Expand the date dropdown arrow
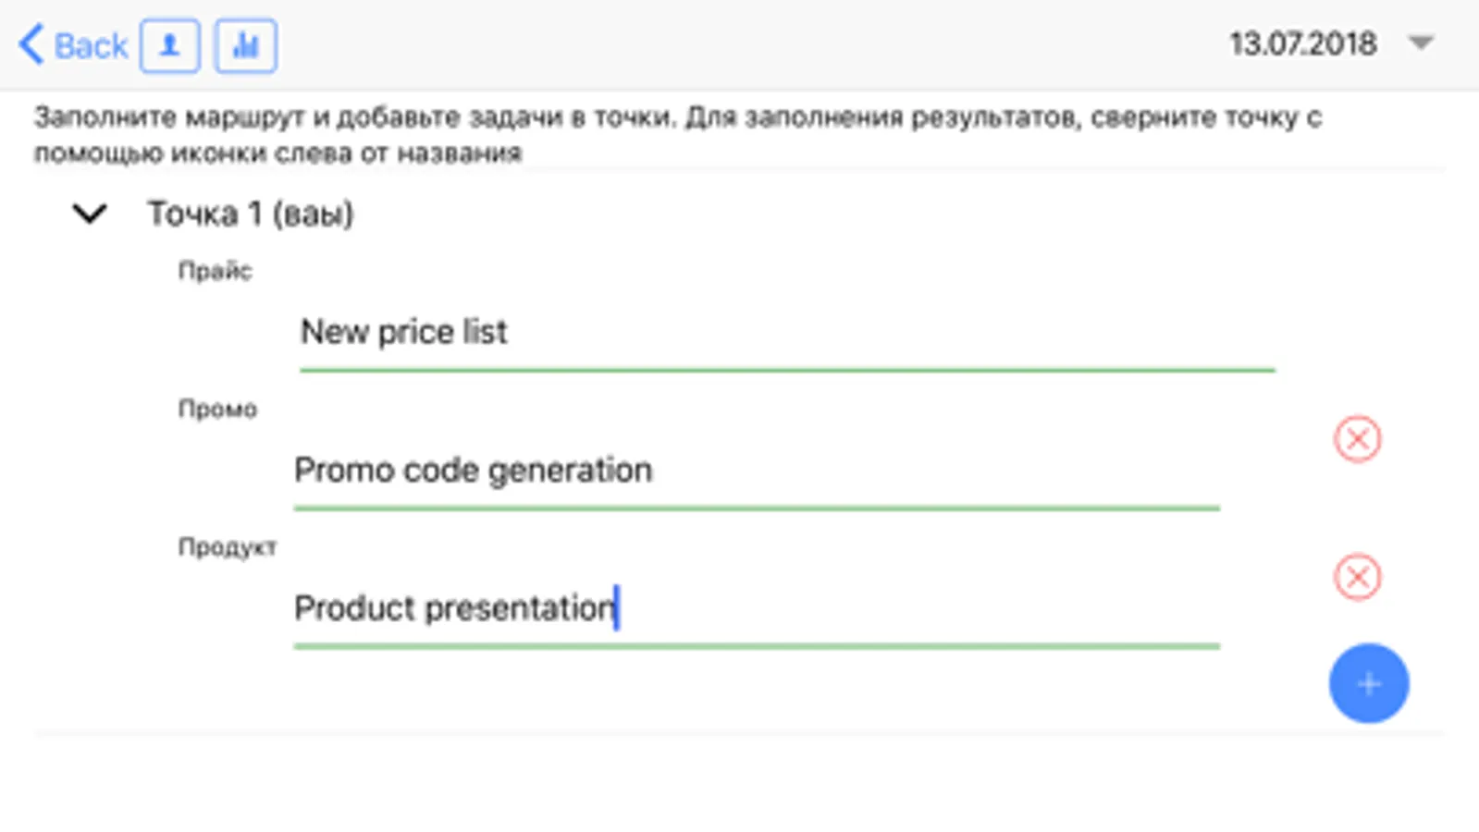The image size is (1479, 832). (1421, 43)
